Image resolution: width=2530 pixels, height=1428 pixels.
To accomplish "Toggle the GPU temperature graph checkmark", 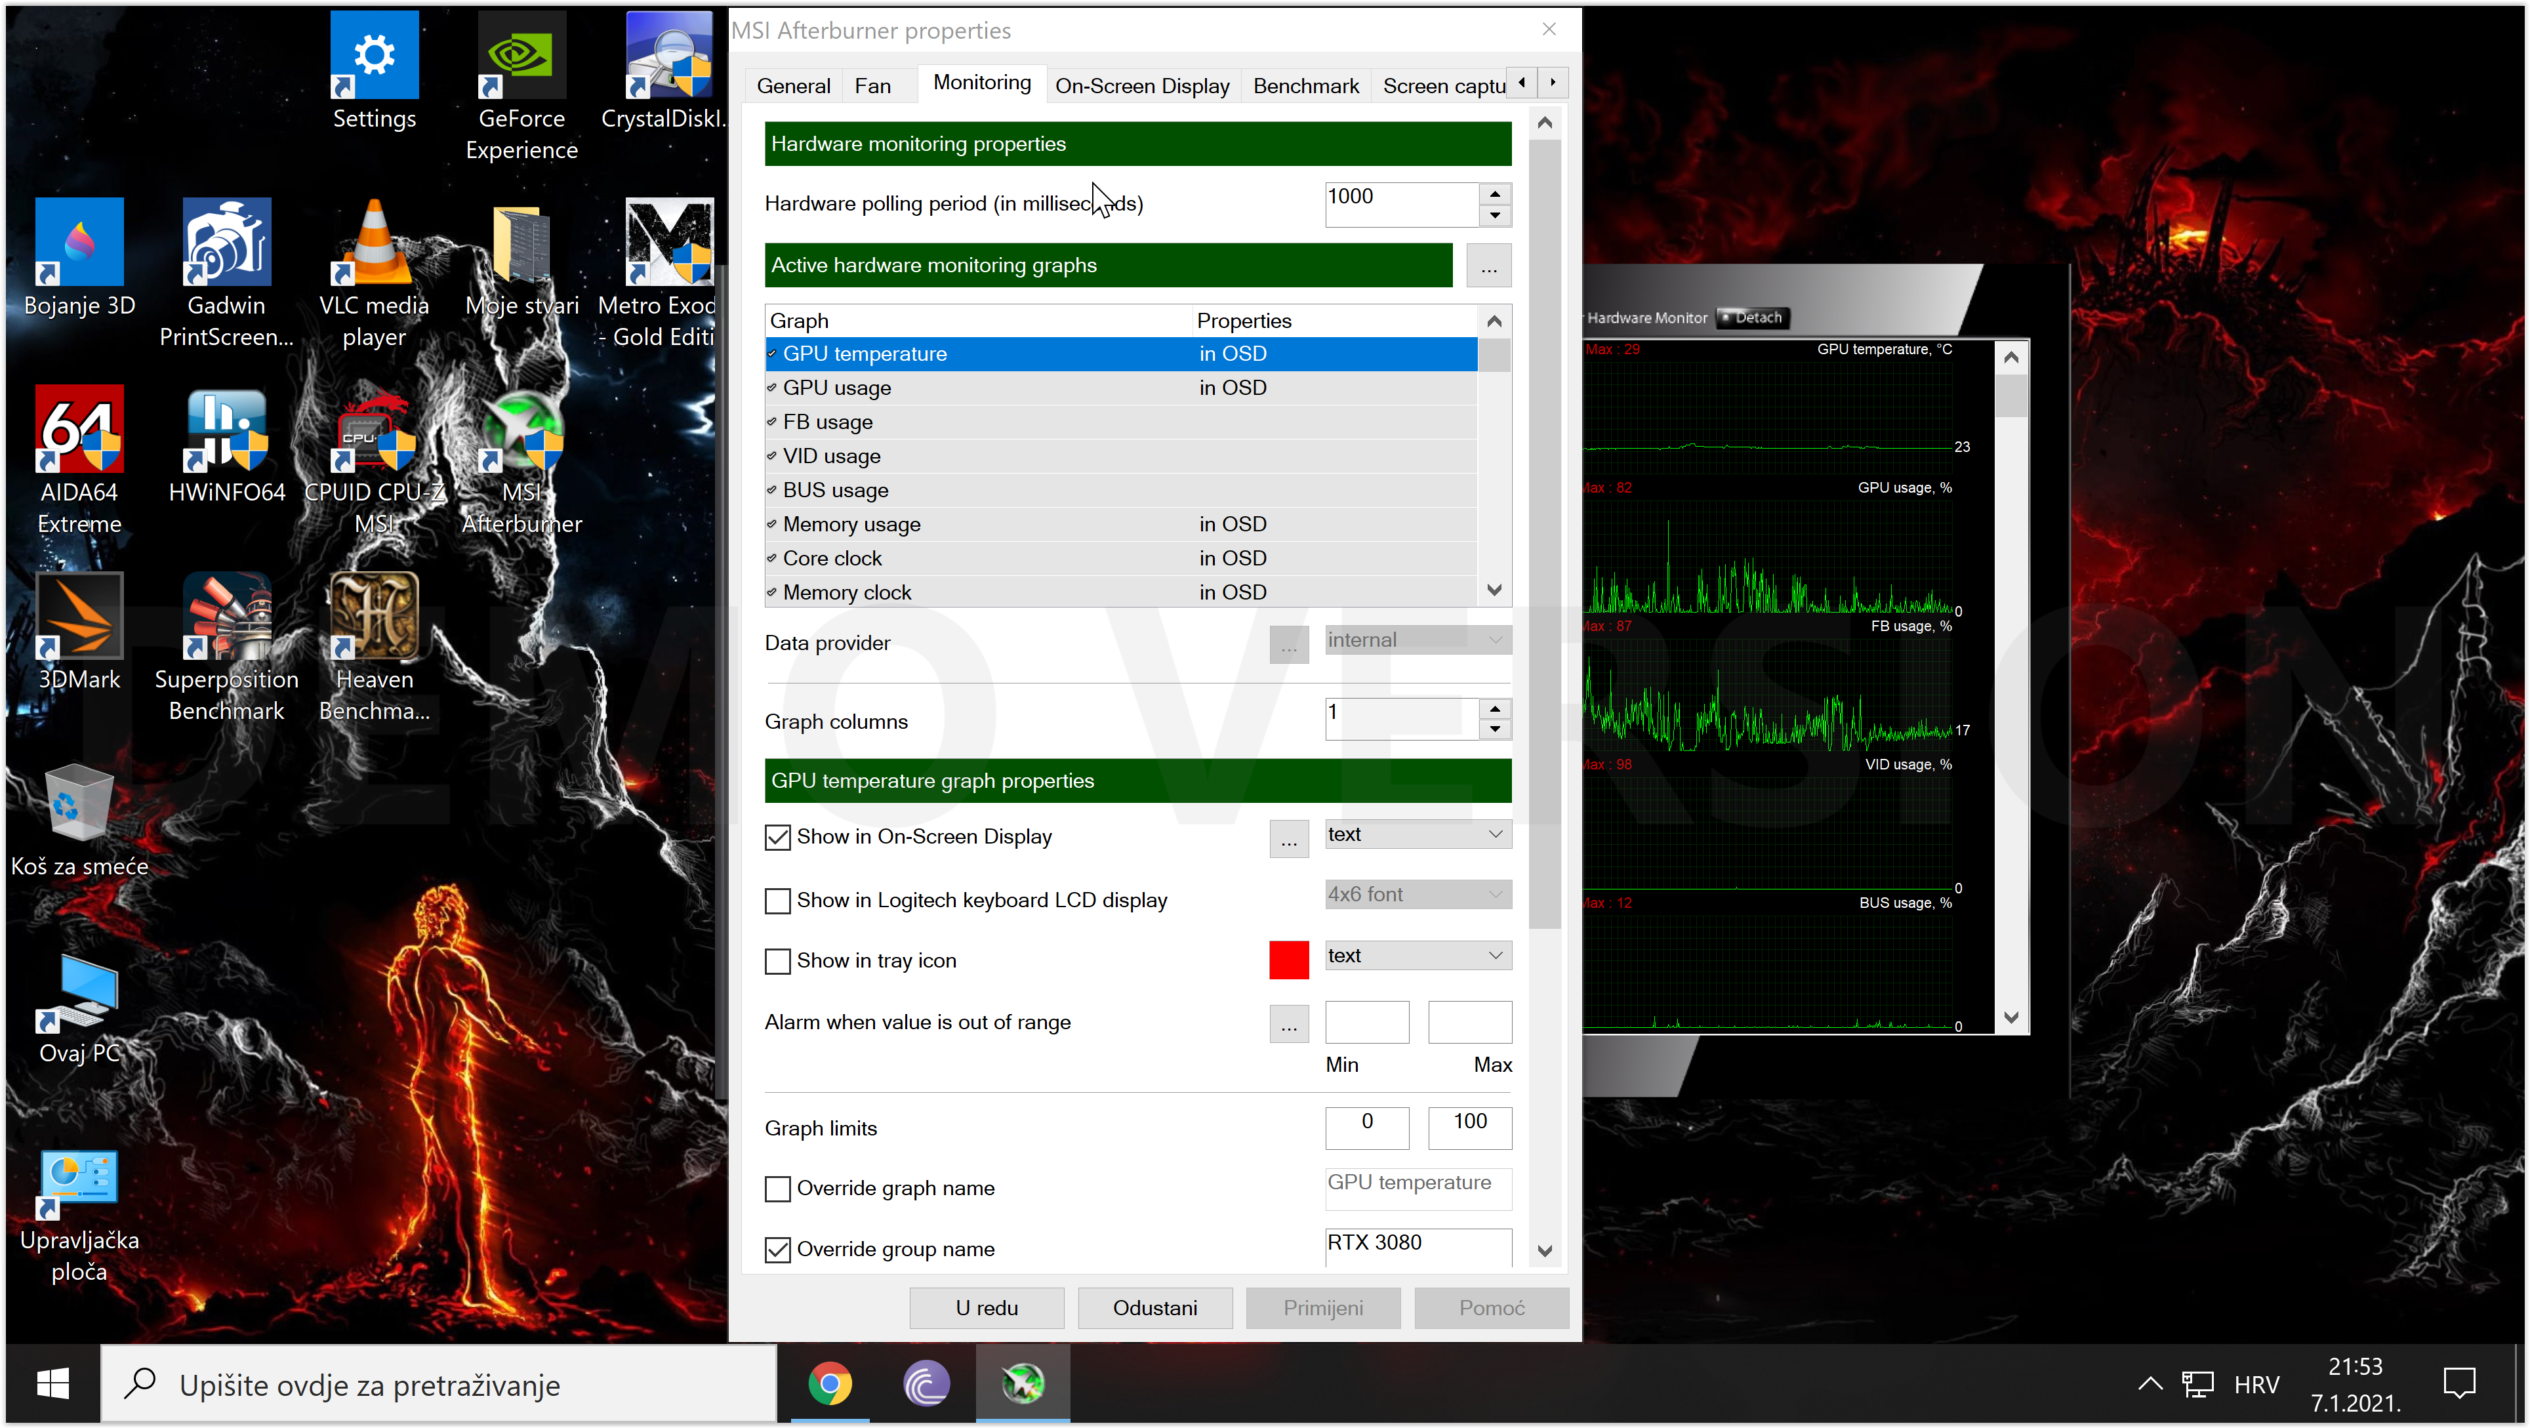I will [x=772, y=354].
